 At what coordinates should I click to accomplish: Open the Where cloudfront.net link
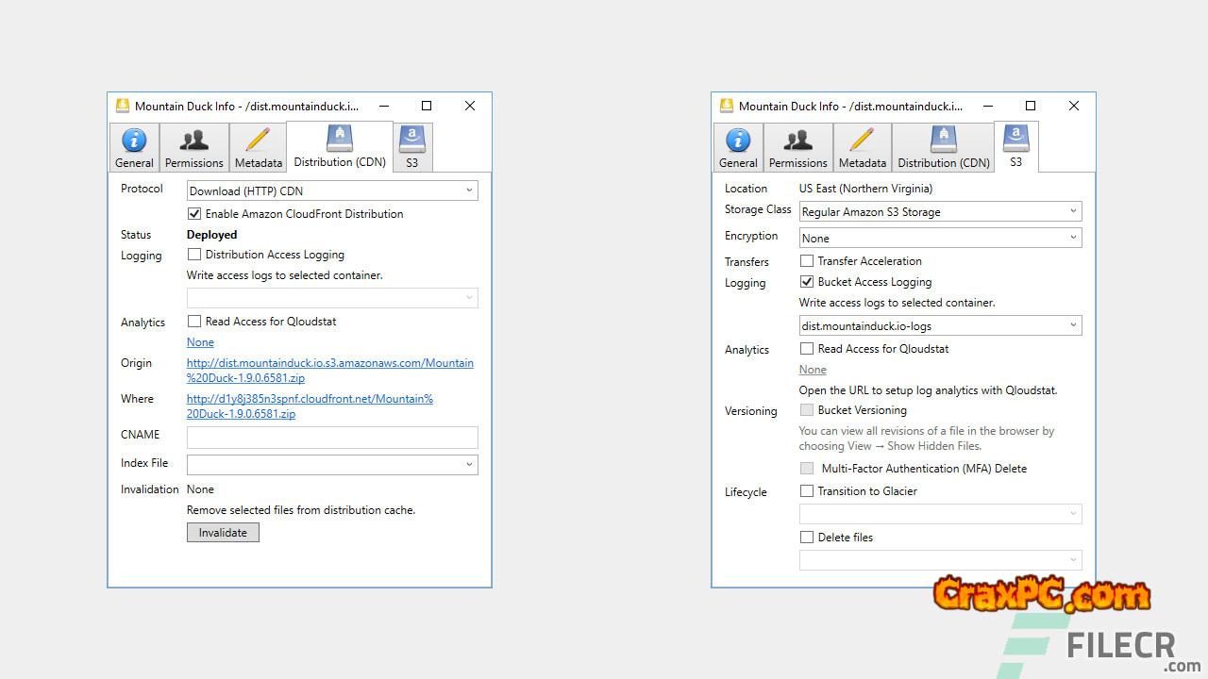point(310,406)
